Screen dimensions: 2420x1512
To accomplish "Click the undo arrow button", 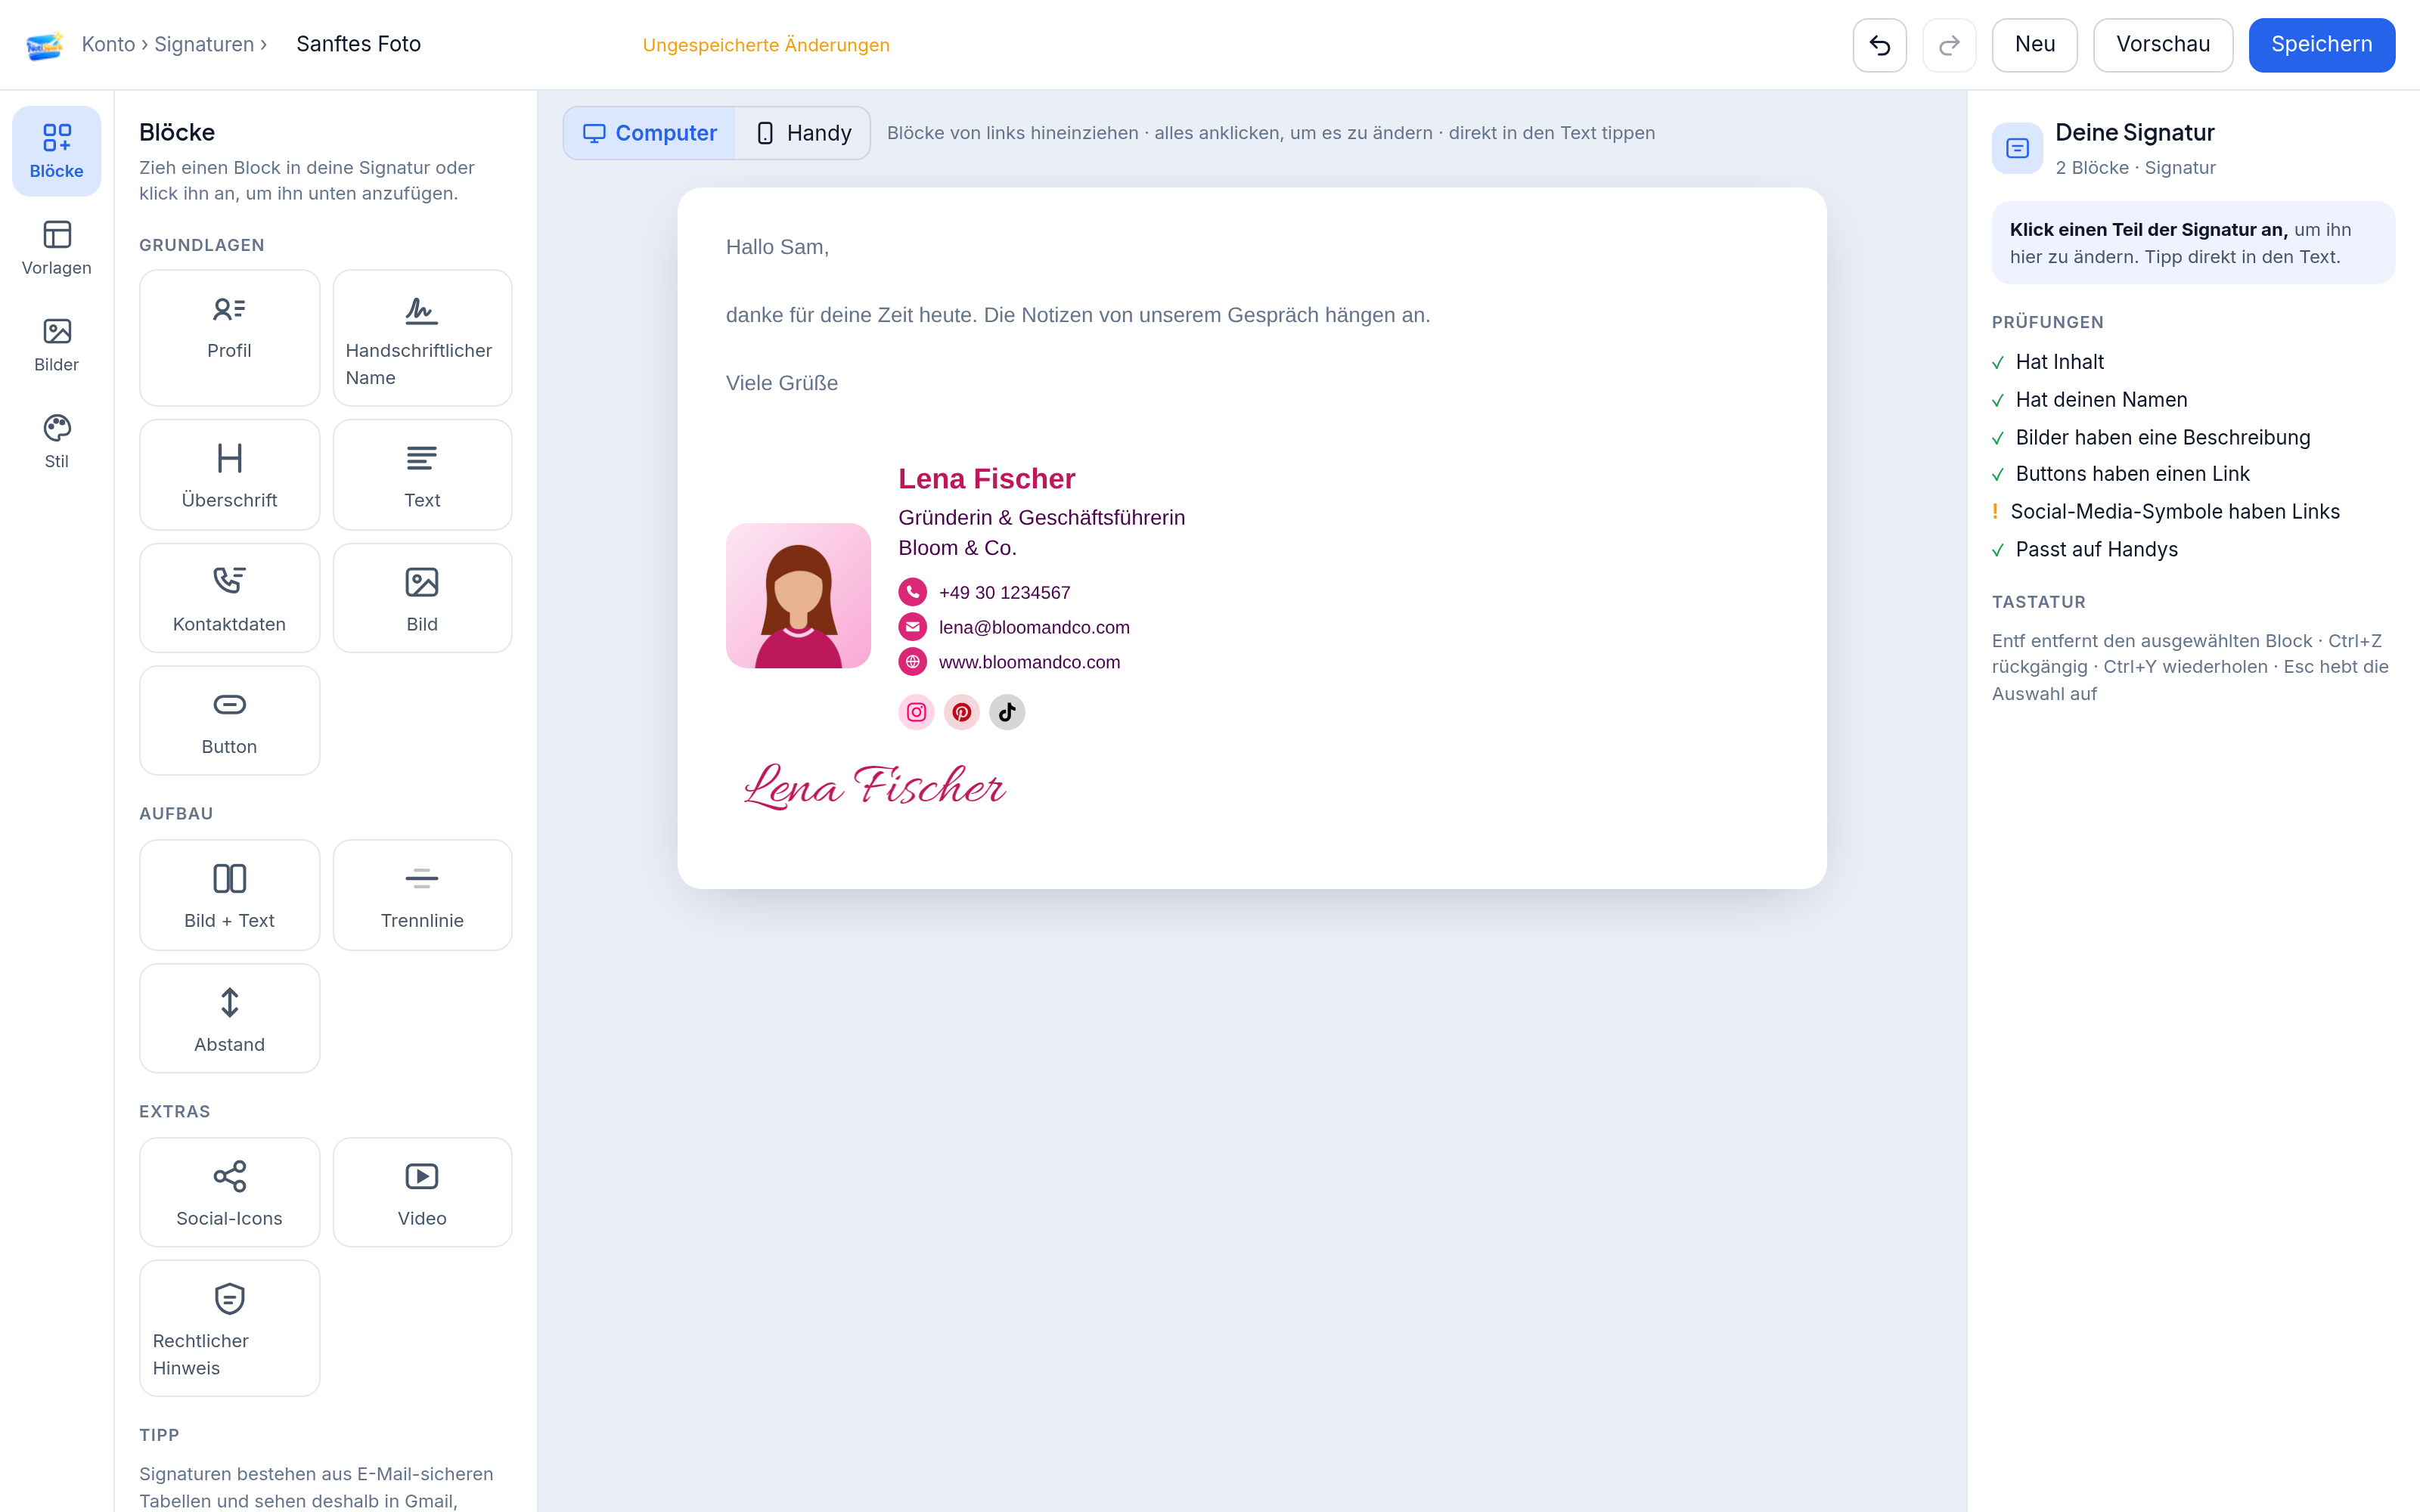I will [x=1879, y=45].
